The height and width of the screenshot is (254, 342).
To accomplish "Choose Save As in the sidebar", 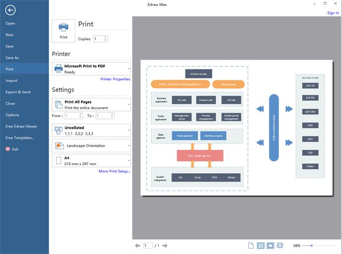I will pyautogui.click(x=12, y=58).
